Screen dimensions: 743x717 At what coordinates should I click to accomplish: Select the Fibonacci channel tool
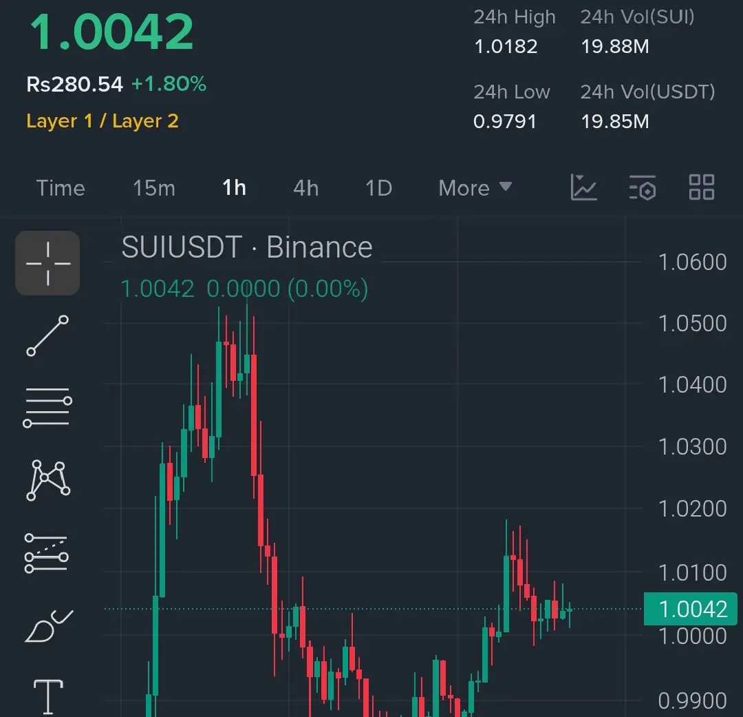[47, 553]
